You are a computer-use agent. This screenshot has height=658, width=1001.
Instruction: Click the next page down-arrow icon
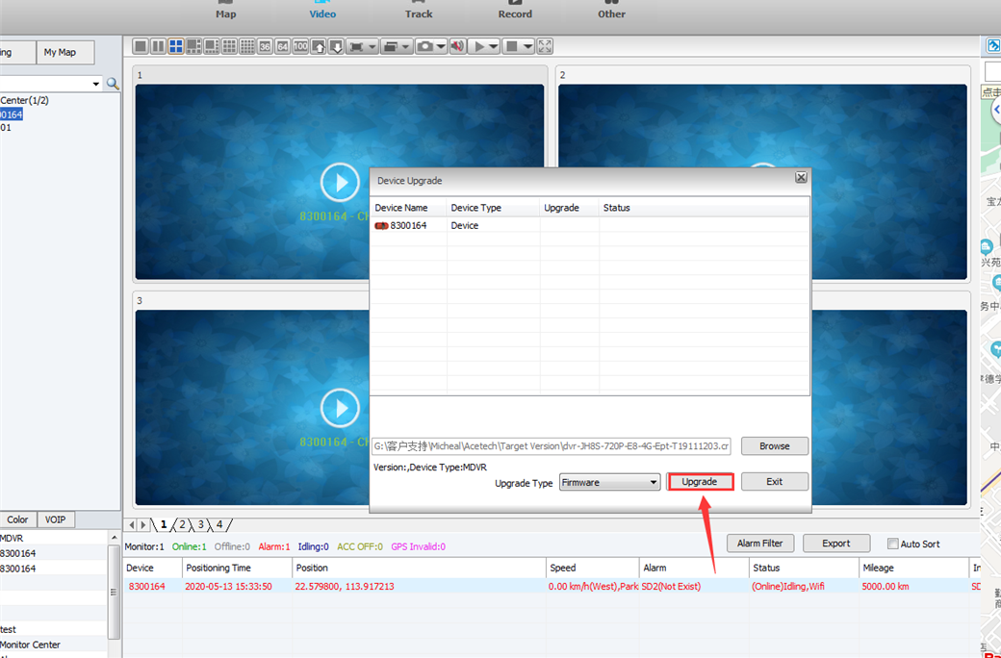[337, 46]
